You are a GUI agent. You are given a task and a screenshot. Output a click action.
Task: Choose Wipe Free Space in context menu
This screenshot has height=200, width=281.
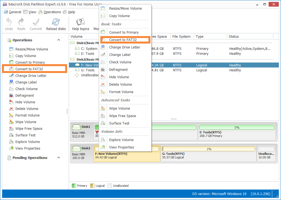pos(125,116)
